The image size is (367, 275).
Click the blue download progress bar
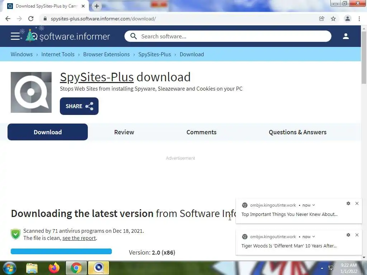(61, 251)
